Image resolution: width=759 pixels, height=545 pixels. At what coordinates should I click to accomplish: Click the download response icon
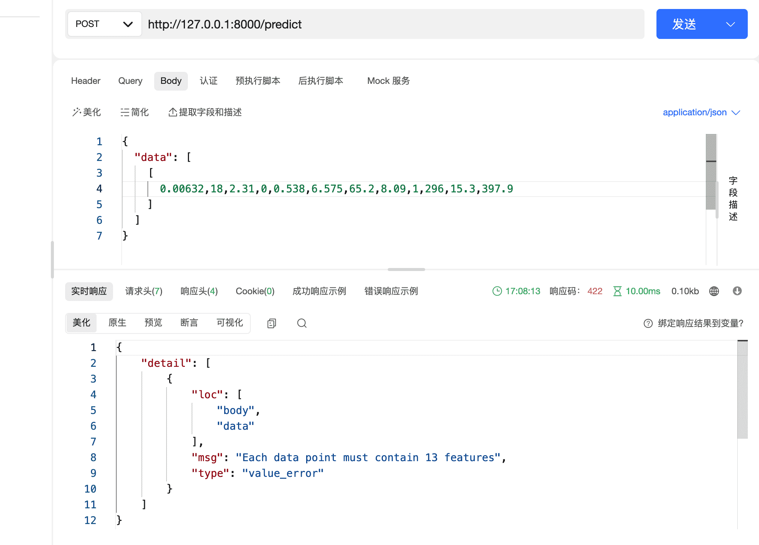point(737,291)
